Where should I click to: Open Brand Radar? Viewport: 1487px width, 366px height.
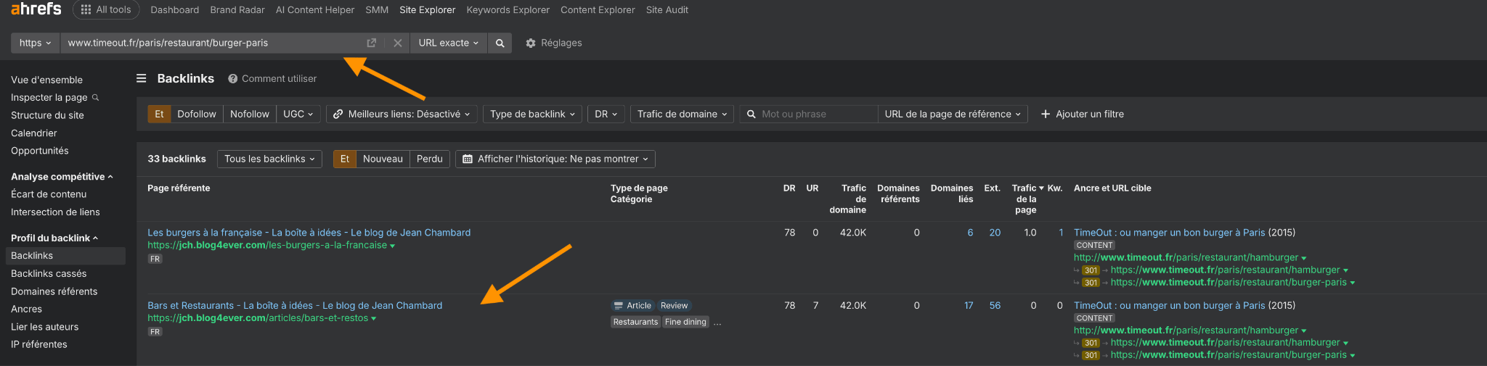[x=237, y=10]
